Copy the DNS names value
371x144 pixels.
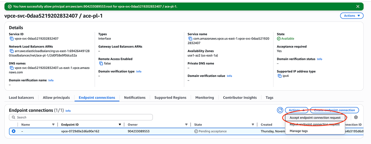click(11, 68)
